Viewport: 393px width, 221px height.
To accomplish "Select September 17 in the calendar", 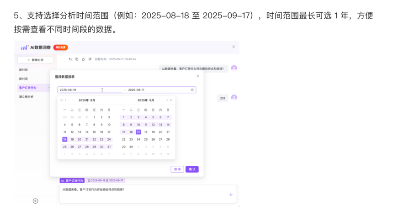I will pos(138,132).
